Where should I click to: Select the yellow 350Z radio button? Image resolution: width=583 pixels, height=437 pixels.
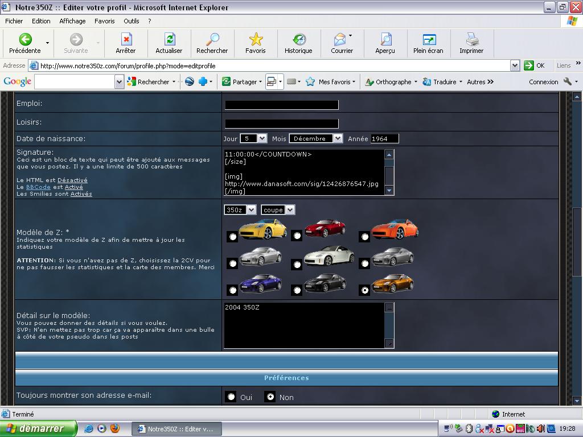(233, 236)
